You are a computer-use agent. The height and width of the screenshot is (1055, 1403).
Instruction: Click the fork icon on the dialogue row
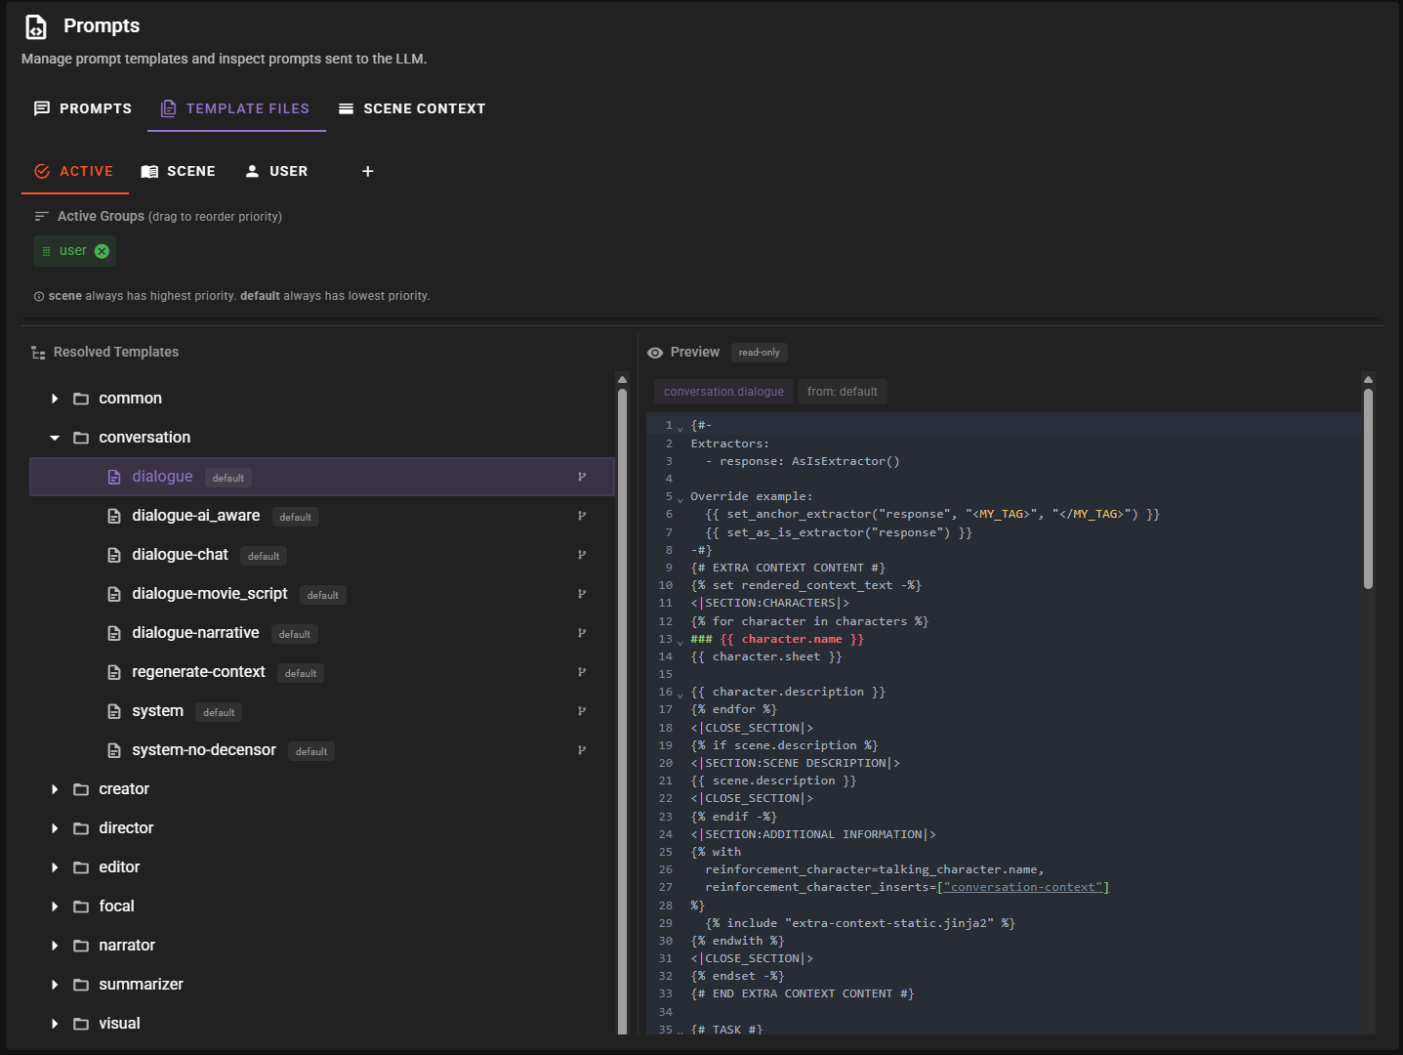[x=582, y=477]
